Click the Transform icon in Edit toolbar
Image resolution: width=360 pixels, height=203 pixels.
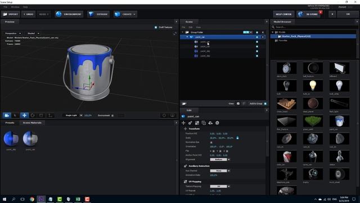click(x=183, y=123)
